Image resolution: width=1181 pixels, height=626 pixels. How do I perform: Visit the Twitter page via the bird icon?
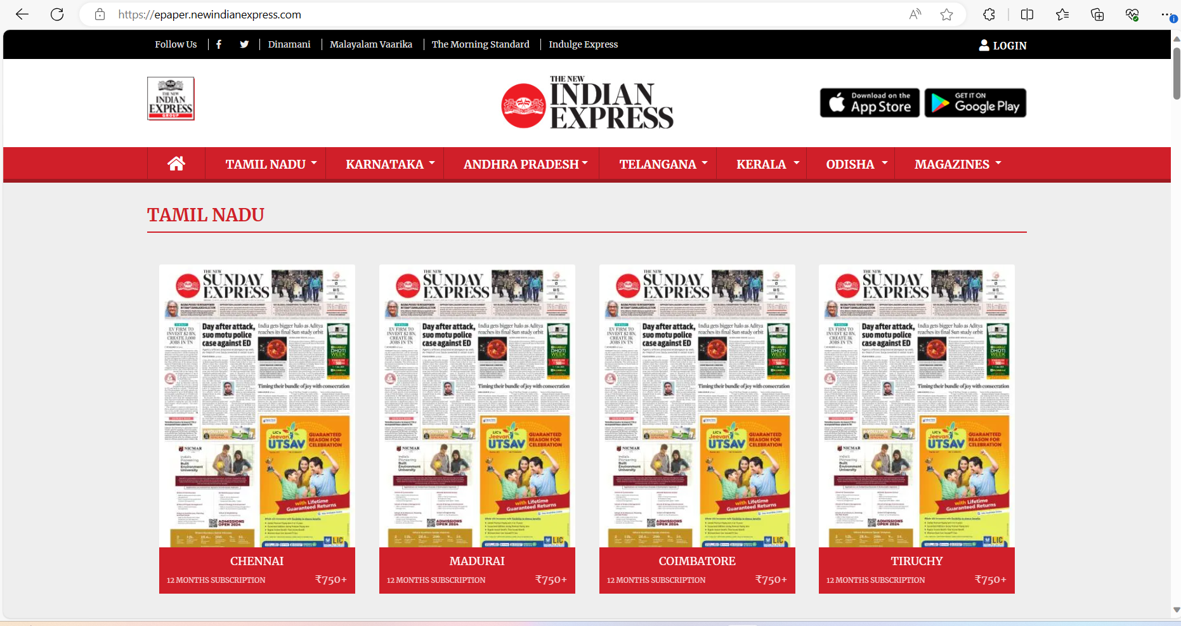[244, 44]
